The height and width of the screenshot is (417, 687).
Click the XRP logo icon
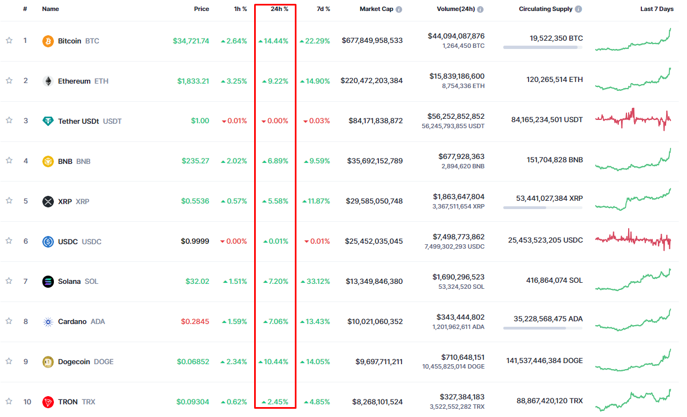pyautogui.click(x=48, y=201)
